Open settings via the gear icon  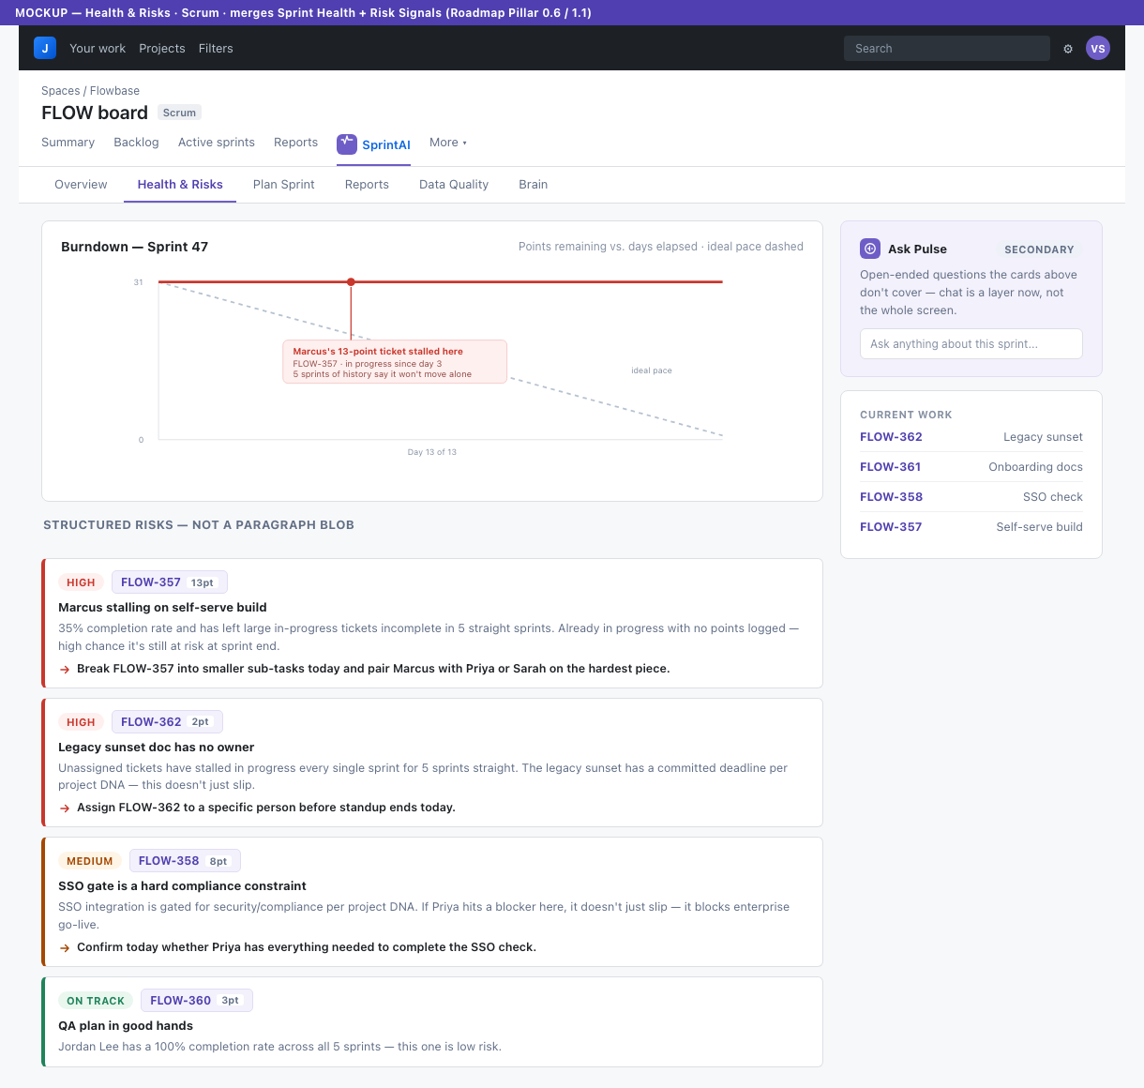coord(1068,49)
